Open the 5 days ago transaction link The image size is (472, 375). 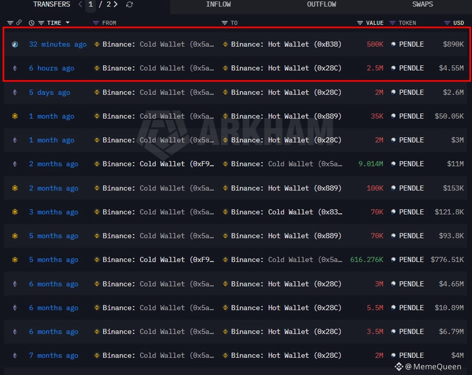50,92
